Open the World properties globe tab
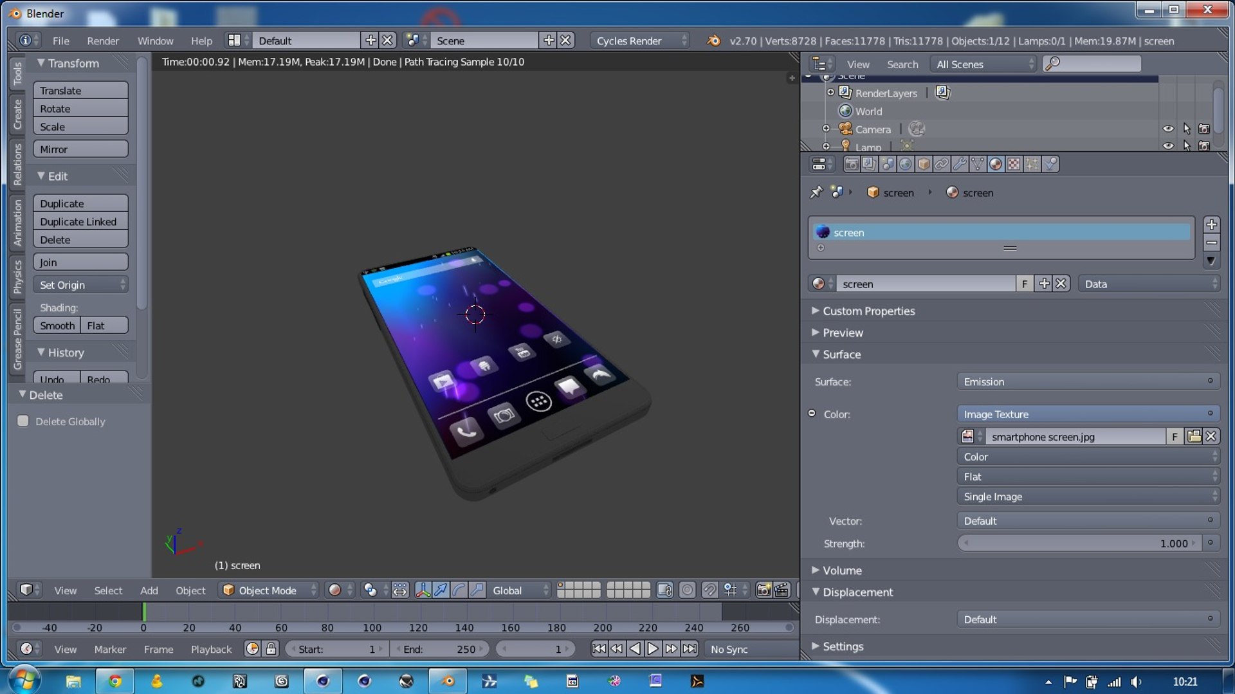The height and width of the screenshot is (694, 1235). [x=905, y=165]
